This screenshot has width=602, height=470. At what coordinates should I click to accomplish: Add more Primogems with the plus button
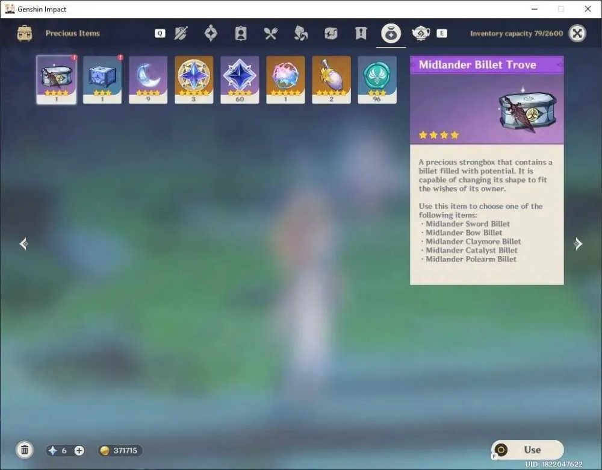[79, 450]
